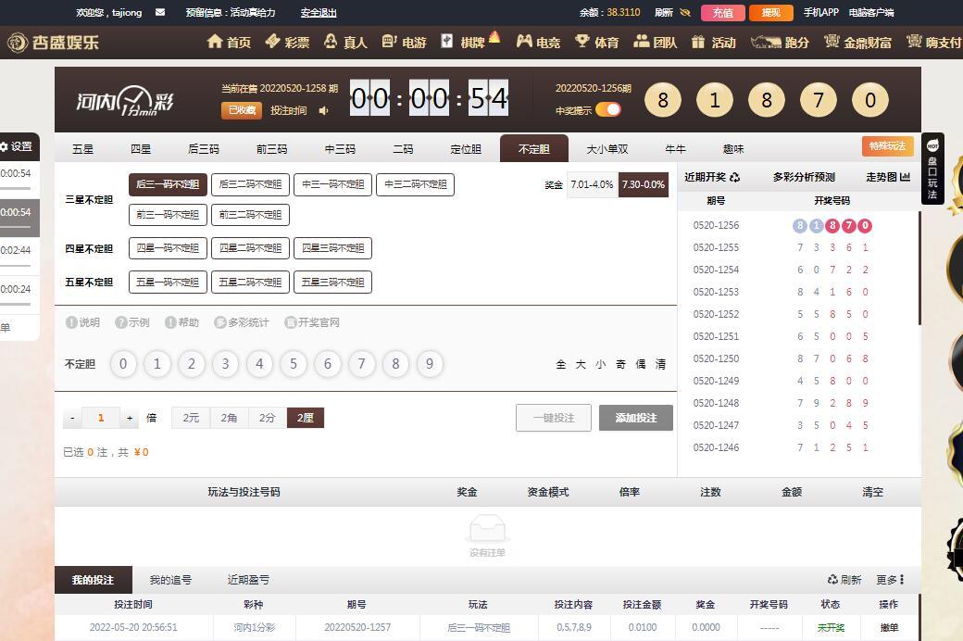This screenshot has height=641, width=963.
Task: Select prize mode 7.01-4.0%
Action: (x=592, y=184)
